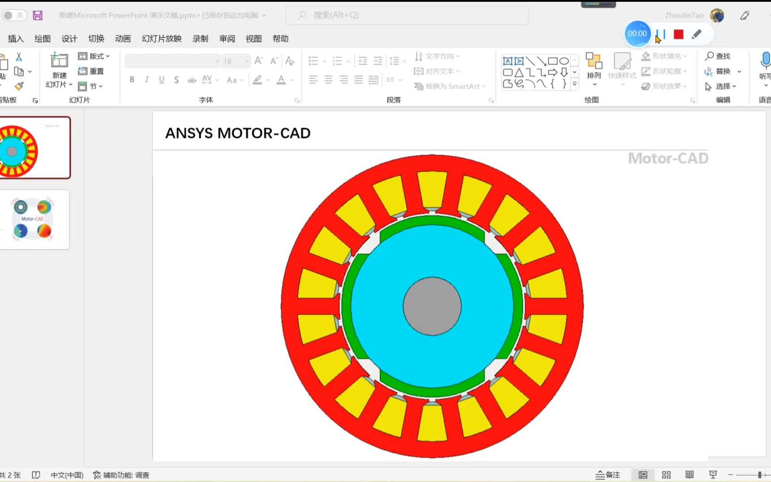The width and height of the screenshot is (771, 482).
Task: Pause the recording timer
Action: pos(660,33)
